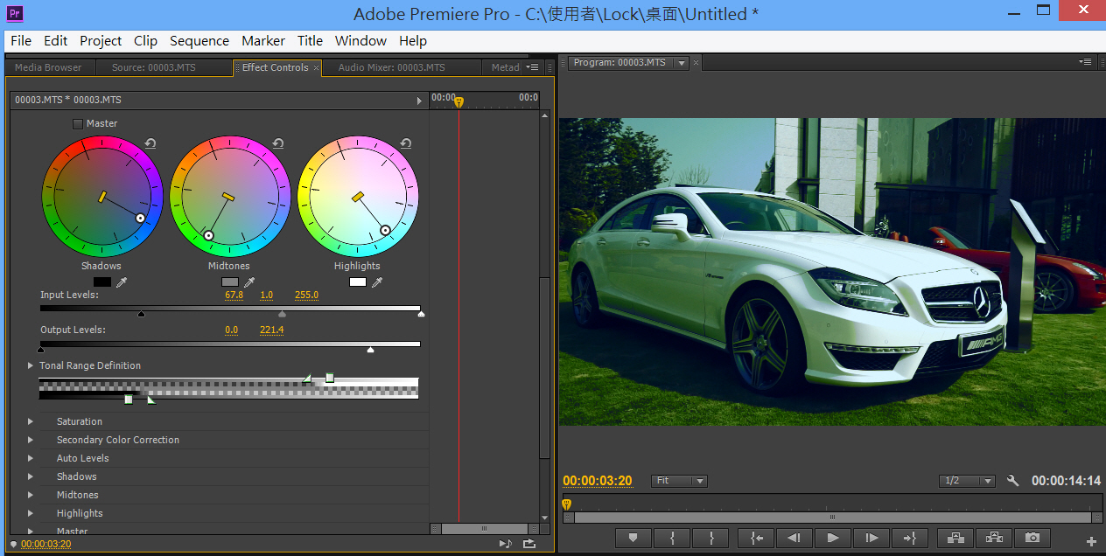Click the Lift button in Program monitor
Image resolution: width=1106 pixels, height=556 pixels.
coord(955,539)
